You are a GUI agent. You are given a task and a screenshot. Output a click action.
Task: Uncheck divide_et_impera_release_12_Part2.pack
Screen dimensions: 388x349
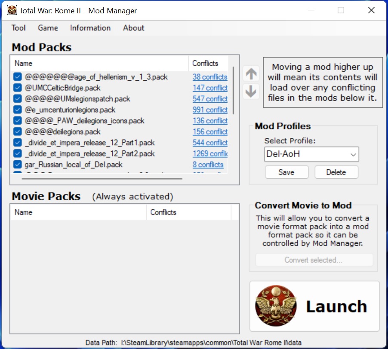click(x=17, y=153)
